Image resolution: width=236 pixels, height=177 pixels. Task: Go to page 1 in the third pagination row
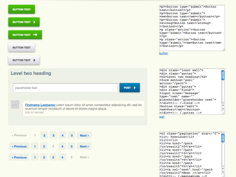coord(35,157)
